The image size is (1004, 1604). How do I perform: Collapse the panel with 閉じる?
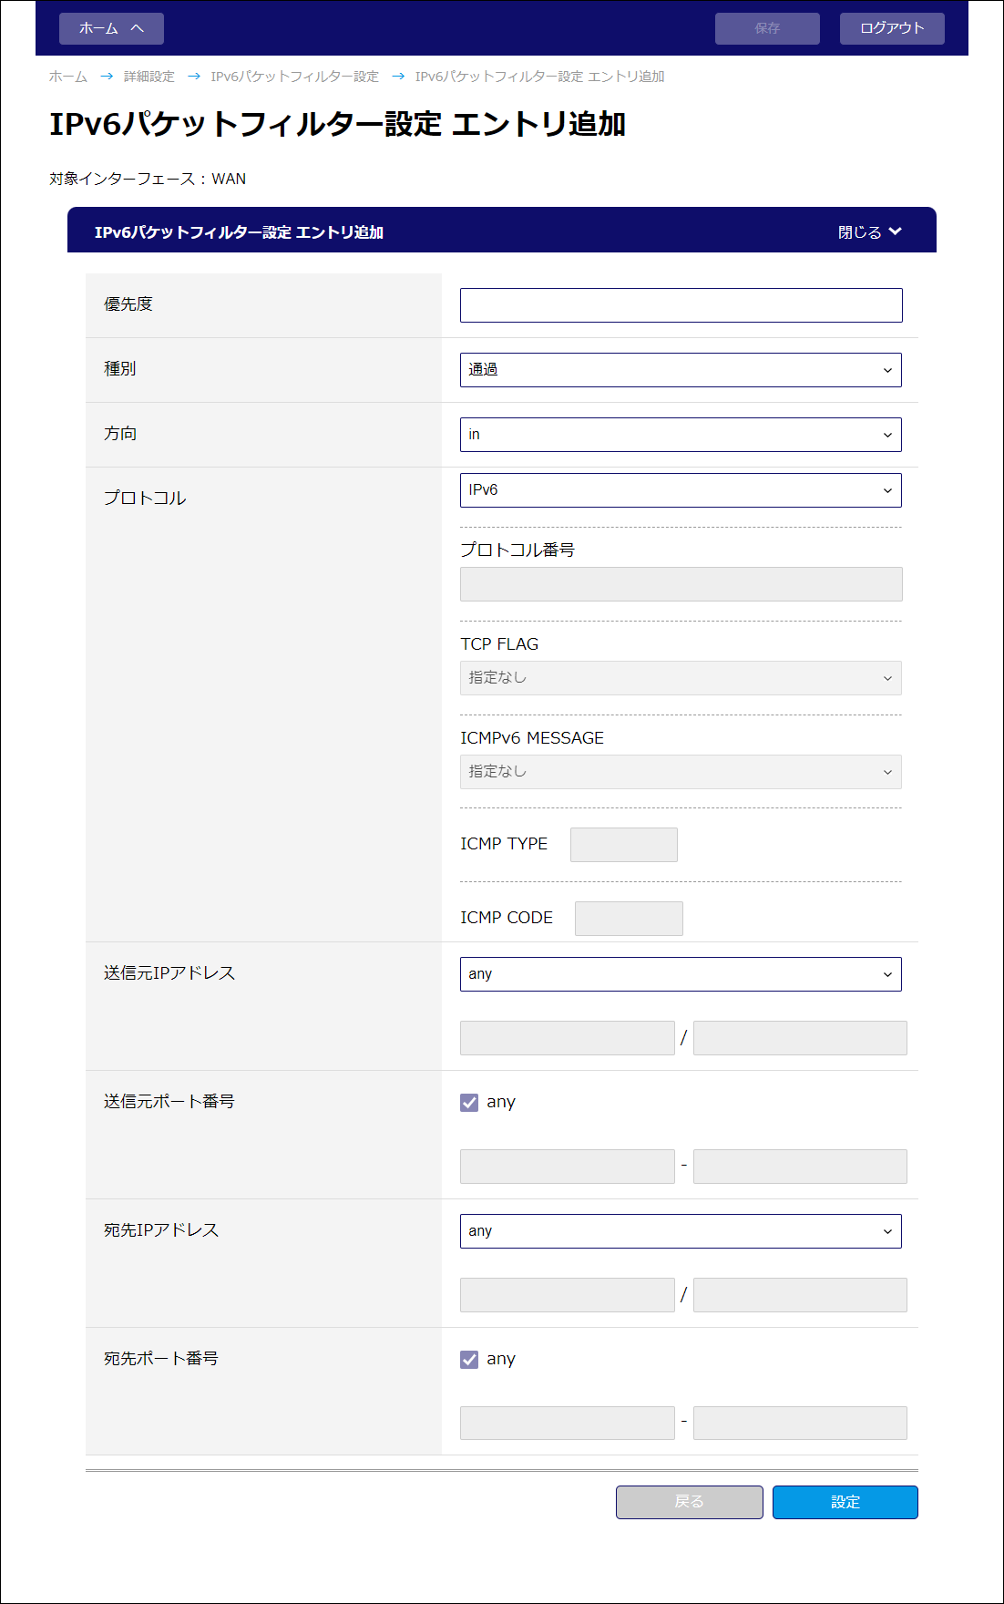click(x=869, y=231)
